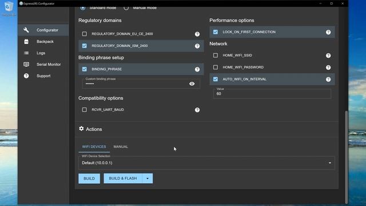
Task: Uncheck AUTO_WIFI_ON_INTERVAL checkbox
Action: [x=216, y=79]
